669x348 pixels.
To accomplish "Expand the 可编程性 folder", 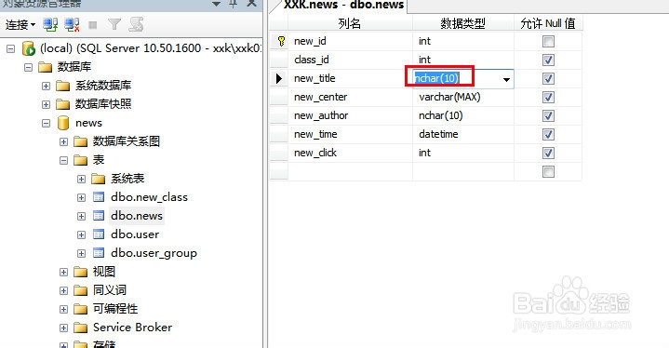I will 63,309.
